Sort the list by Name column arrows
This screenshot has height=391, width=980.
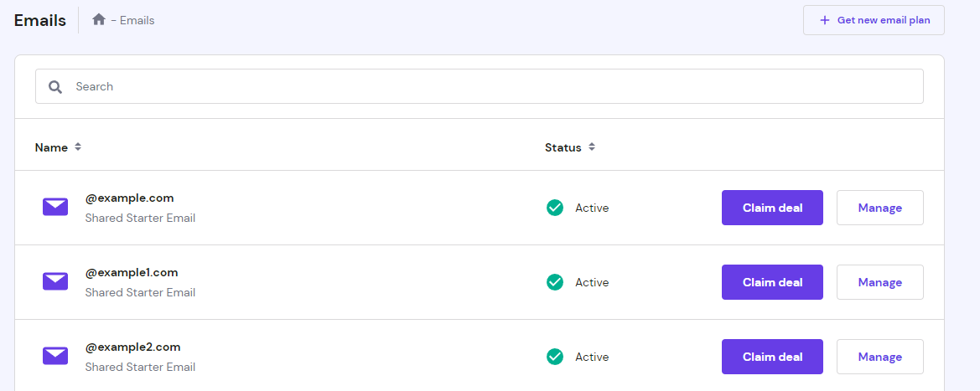(78, 147)
